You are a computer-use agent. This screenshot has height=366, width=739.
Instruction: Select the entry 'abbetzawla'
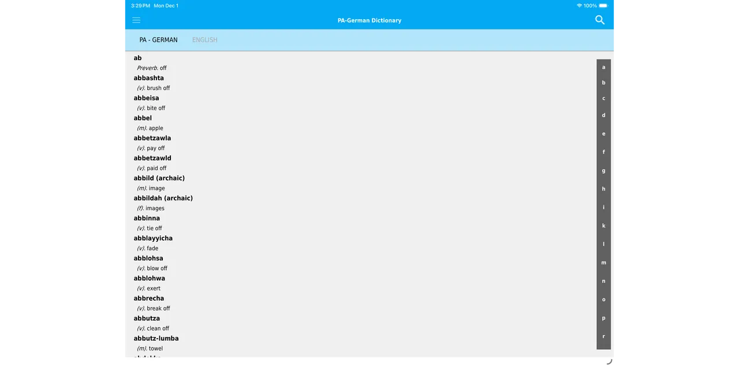(x=152, y=137)
